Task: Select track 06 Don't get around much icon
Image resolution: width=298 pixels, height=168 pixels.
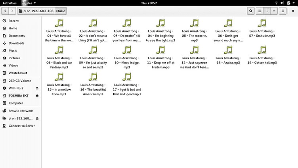Action: click(x=228, y=23)
